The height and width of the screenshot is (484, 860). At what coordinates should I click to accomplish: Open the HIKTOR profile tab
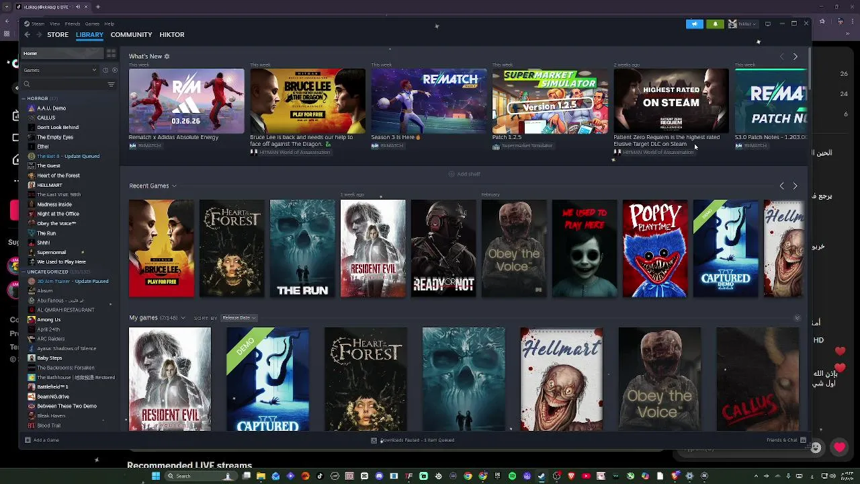tap(172, 34)
